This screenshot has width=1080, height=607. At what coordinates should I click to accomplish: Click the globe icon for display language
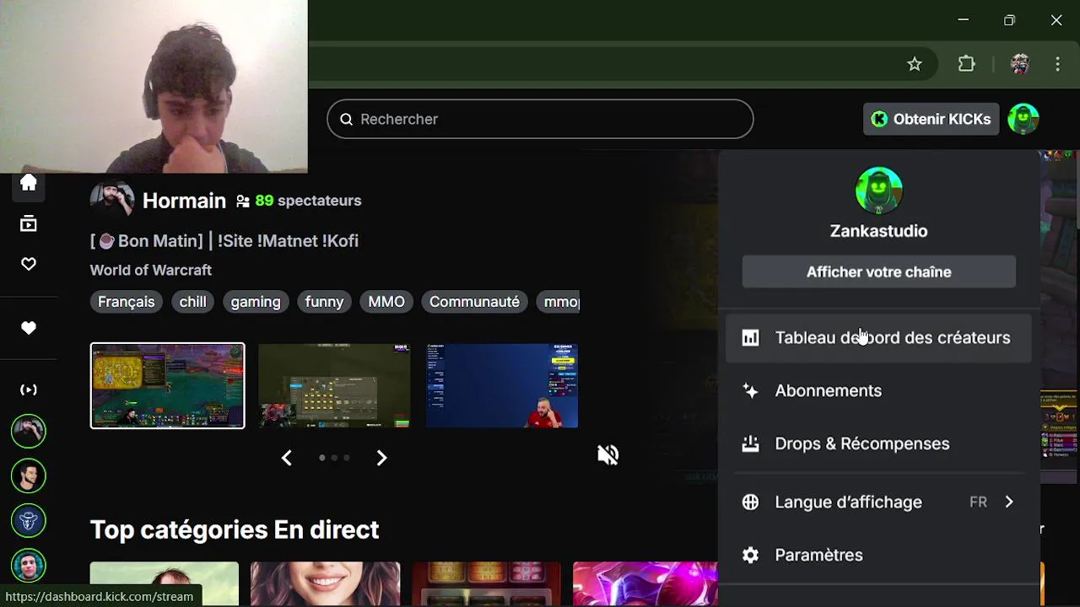coord(750,502)
